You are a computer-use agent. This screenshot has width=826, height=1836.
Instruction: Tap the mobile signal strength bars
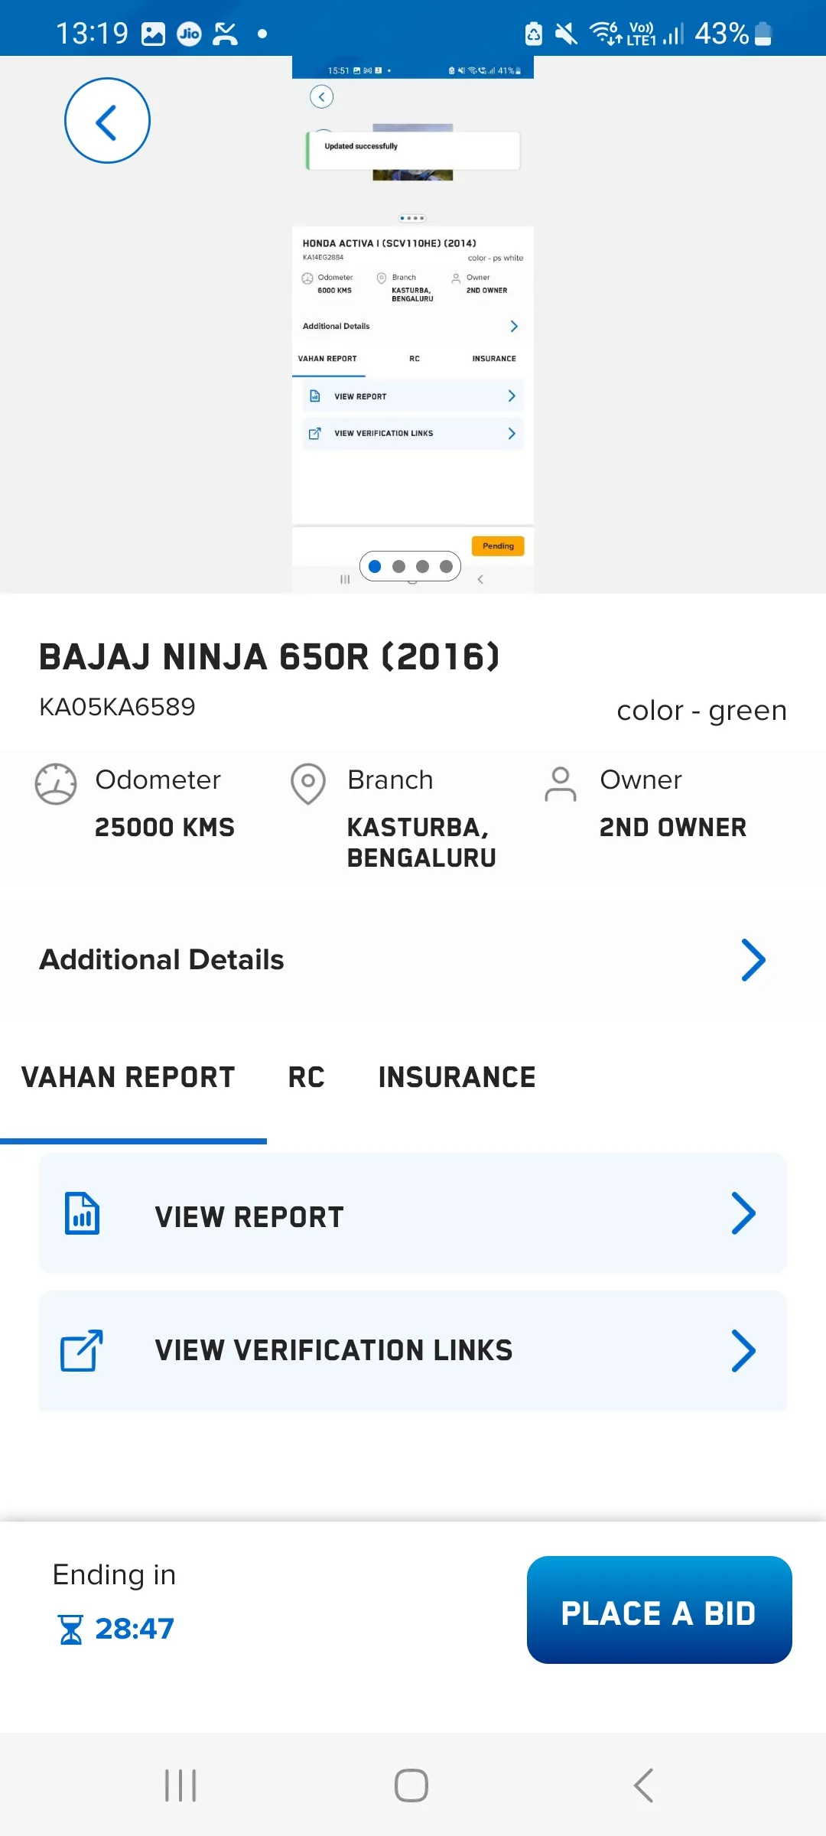pos(673,34)
